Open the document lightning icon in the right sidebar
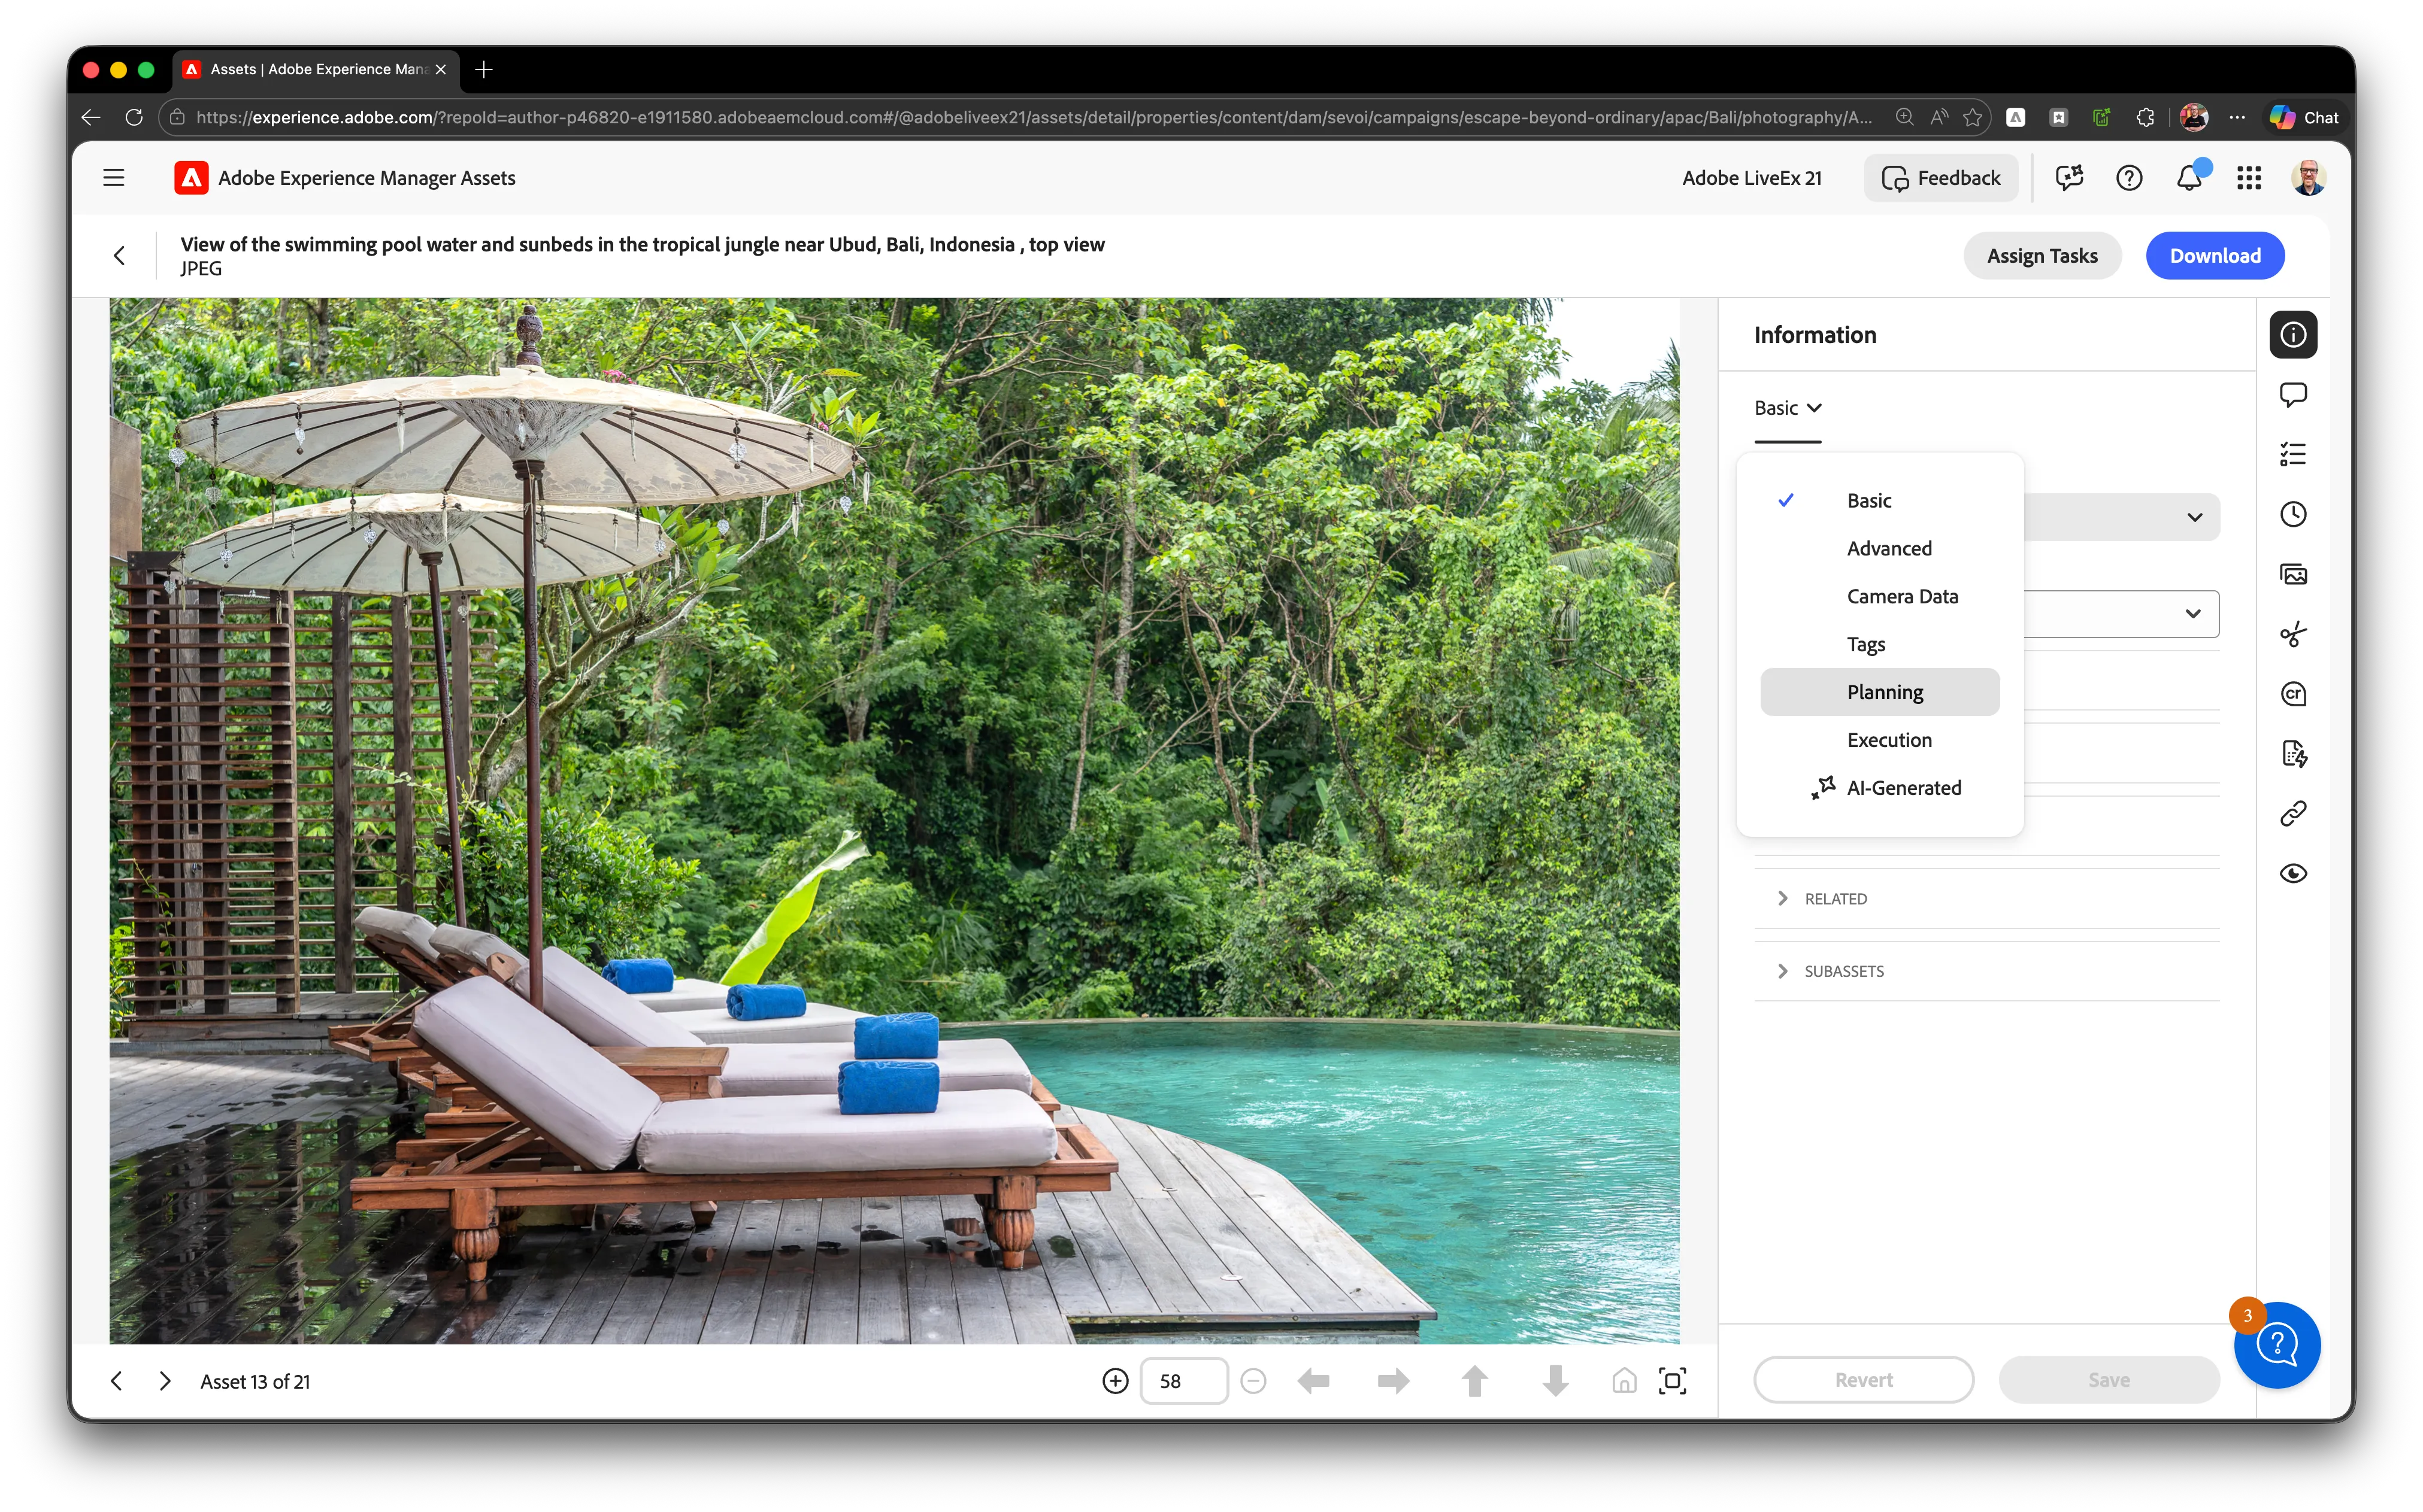 pos(2293,754)
